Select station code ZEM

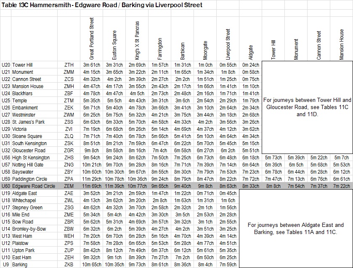69,186
